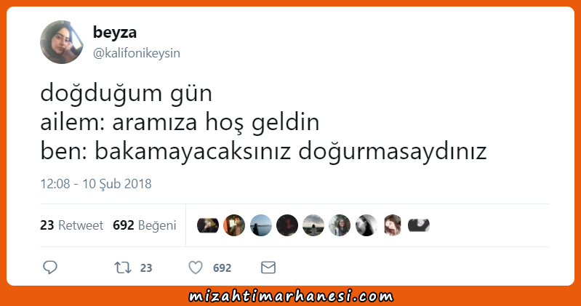Click the sixth liker avatar with glasses
581x306 pixels.
(340, 225)
